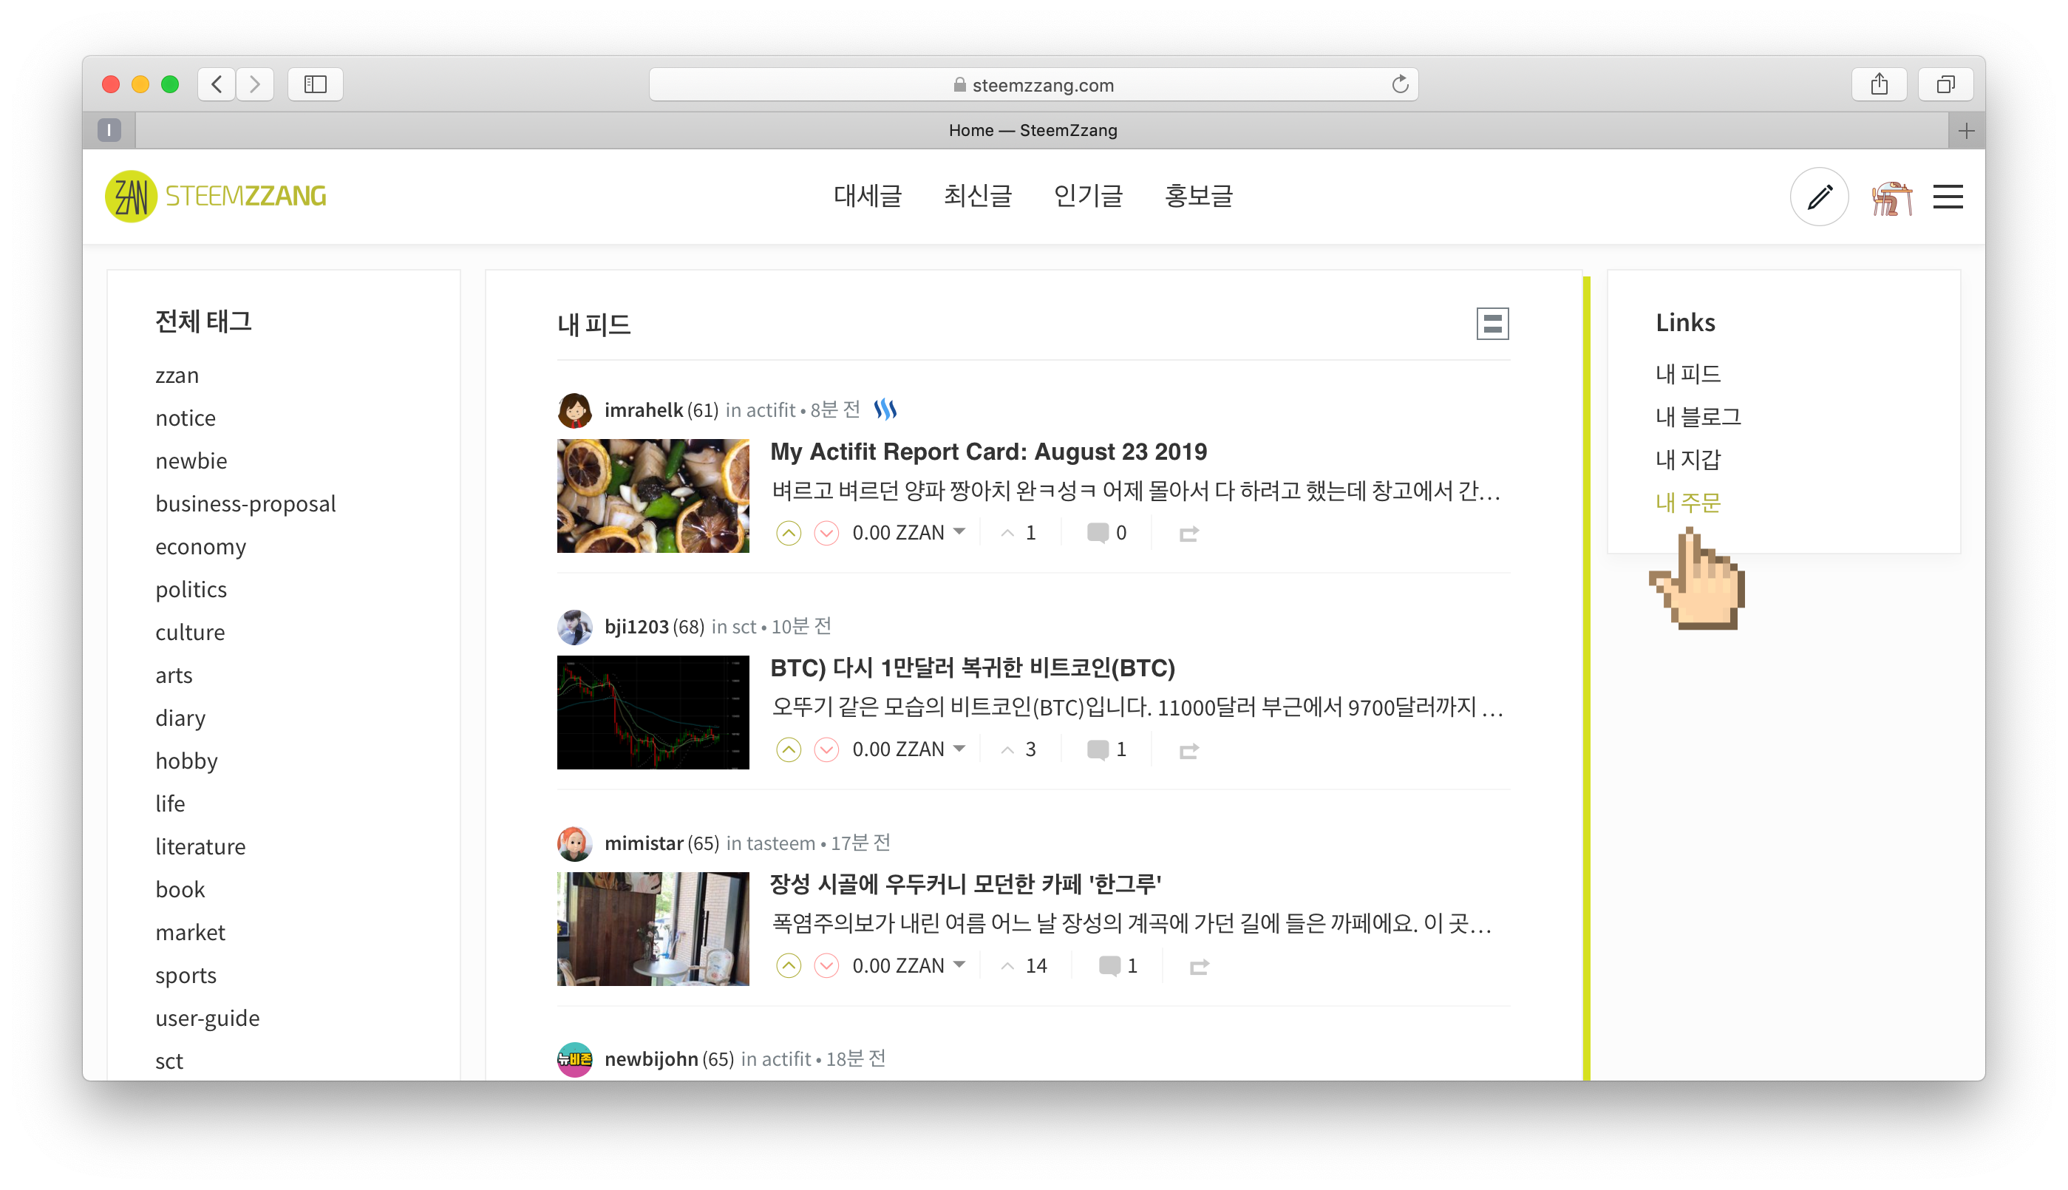Open comments icon on Actifit Report post
Viewport: 2068px width, 1190px height.
(1098, 533)
